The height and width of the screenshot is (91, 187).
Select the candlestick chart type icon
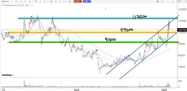click(36, 1)
